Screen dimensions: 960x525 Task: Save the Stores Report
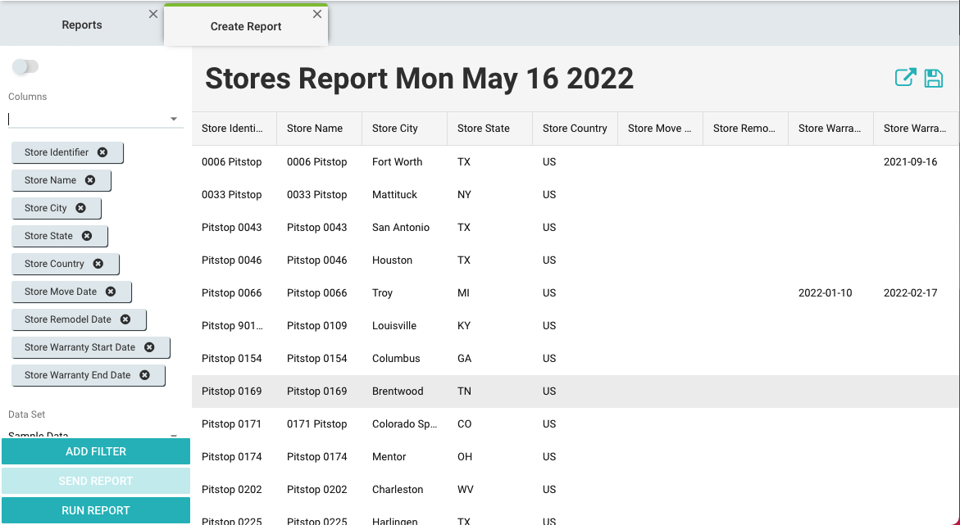click(933, 77)
